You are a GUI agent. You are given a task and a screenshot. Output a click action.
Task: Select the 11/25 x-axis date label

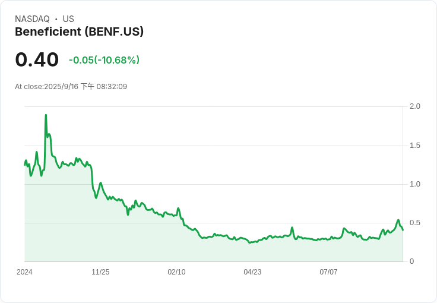click(x=100, y=272)
